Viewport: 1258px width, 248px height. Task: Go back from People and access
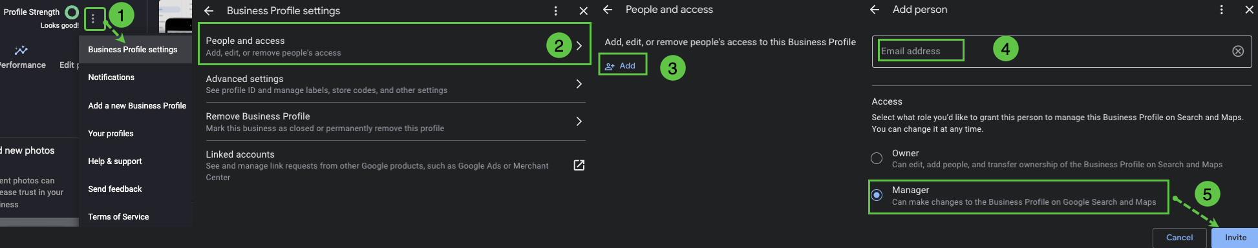pos(608,10)
